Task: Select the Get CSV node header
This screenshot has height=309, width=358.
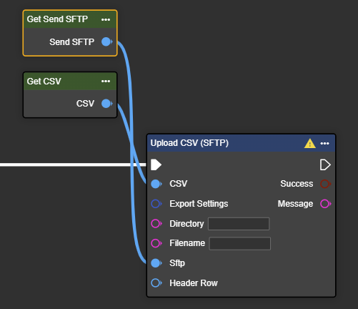Action: 70,82
